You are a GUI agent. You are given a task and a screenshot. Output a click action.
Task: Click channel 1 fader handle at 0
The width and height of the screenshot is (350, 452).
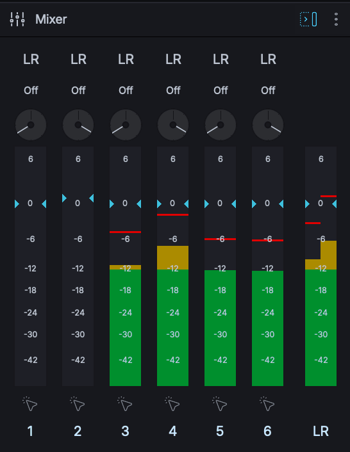[x=30, y=204]
